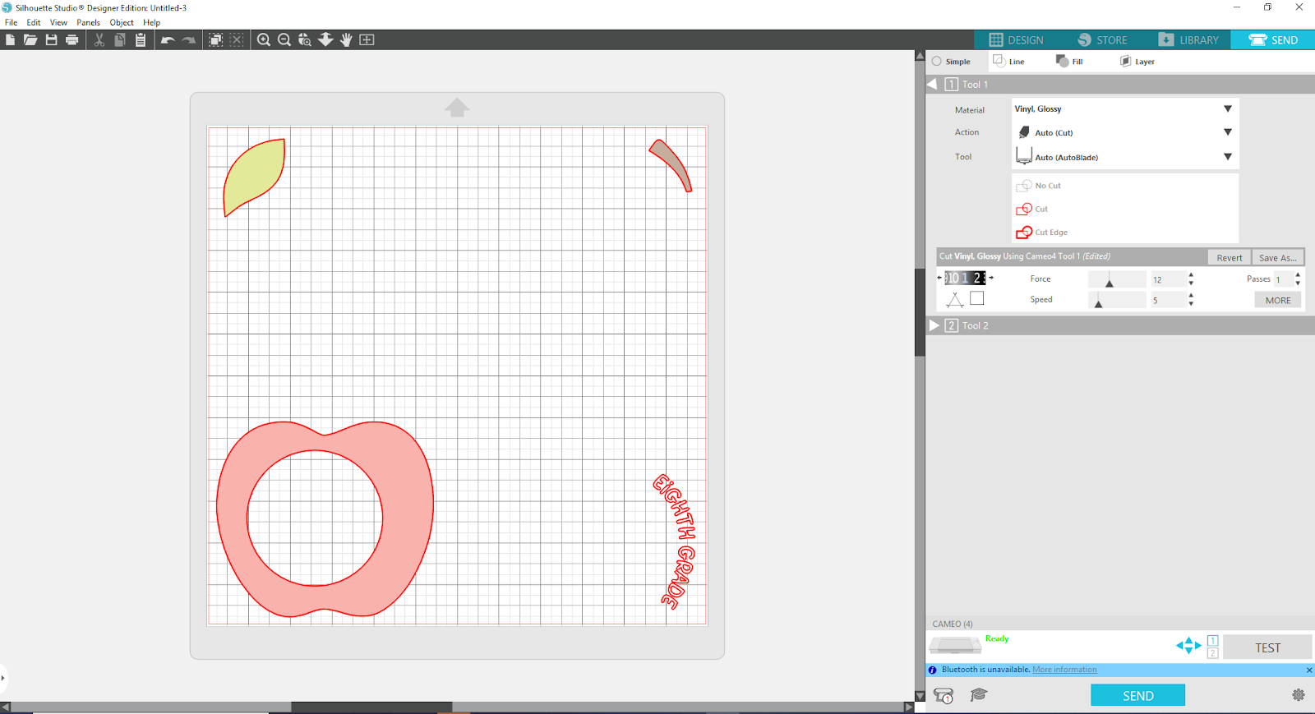Image resolution: width=1315 pixels, height=714 pixels.
Task: Redo the last undone action
Action: pos(189,39)
